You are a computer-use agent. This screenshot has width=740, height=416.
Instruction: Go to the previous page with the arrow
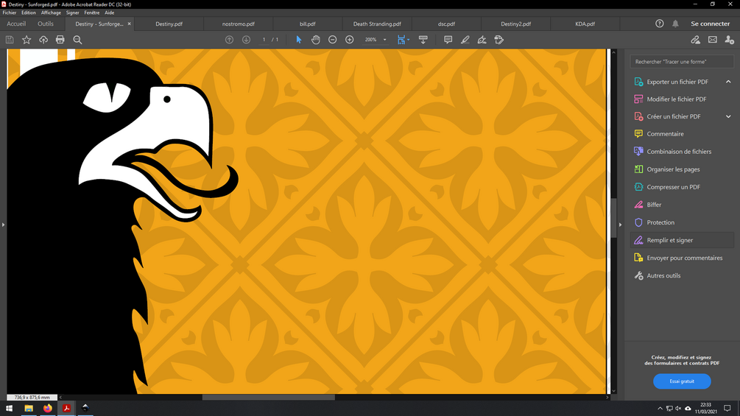point(229,40)
